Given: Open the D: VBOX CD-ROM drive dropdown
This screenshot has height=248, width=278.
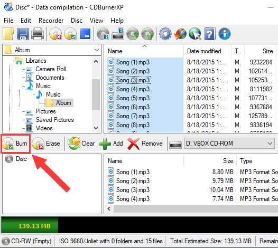Looking at the screenshot, I should point(229,144).
